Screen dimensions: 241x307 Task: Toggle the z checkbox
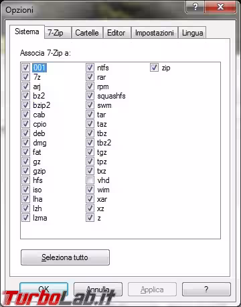click(90, 218)
